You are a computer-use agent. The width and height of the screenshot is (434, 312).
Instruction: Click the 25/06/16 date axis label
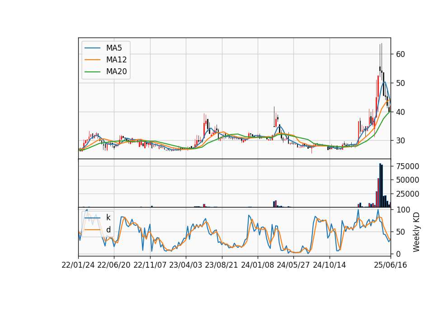coord(391,265)
